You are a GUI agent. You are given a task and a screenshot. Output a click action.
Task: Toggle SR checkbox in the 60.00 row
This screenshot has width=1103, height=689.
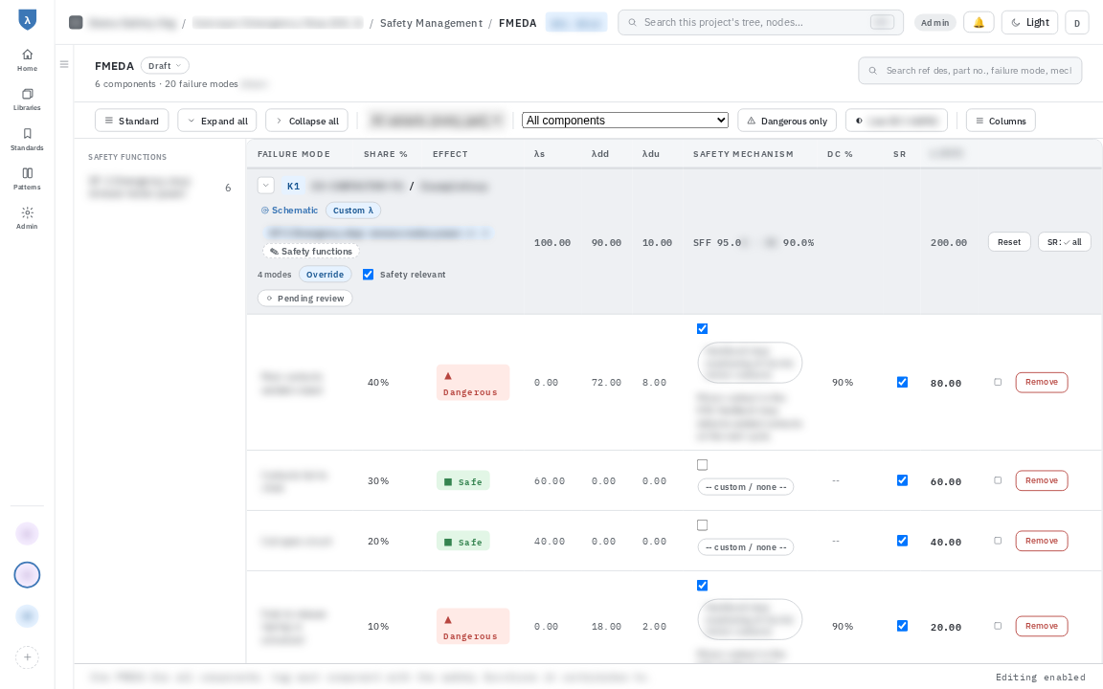click(902, 480)
